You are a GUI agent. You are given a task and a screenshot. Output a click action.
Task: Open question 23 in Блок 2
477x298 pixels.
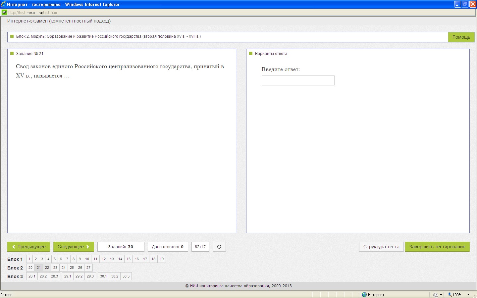55,268
